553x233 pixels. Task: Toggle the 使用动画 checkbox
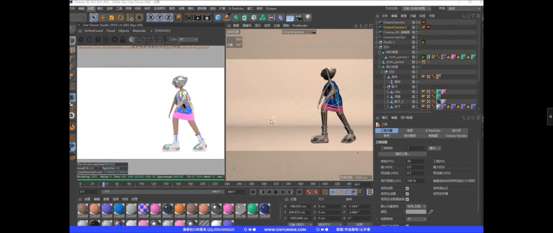[407, 188]
